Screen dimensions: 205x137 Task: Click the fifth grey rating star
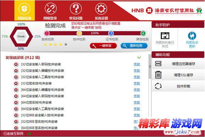click(x=66, y=44)
